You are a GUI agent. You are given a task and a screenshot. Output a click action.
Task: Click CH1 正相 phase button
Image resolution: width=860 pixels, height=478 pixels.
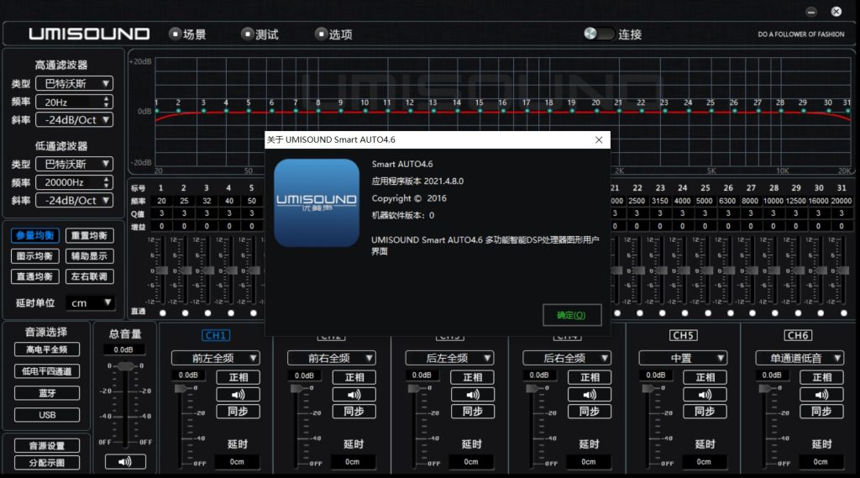pos(238,377)
